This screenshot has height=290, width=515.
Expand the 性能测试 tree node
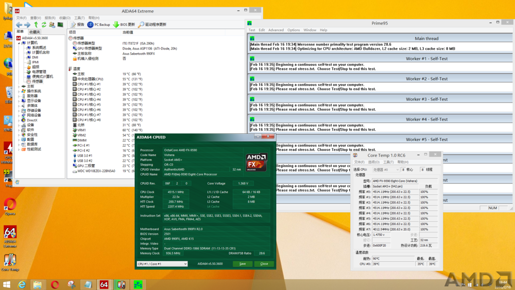[19, 149]
